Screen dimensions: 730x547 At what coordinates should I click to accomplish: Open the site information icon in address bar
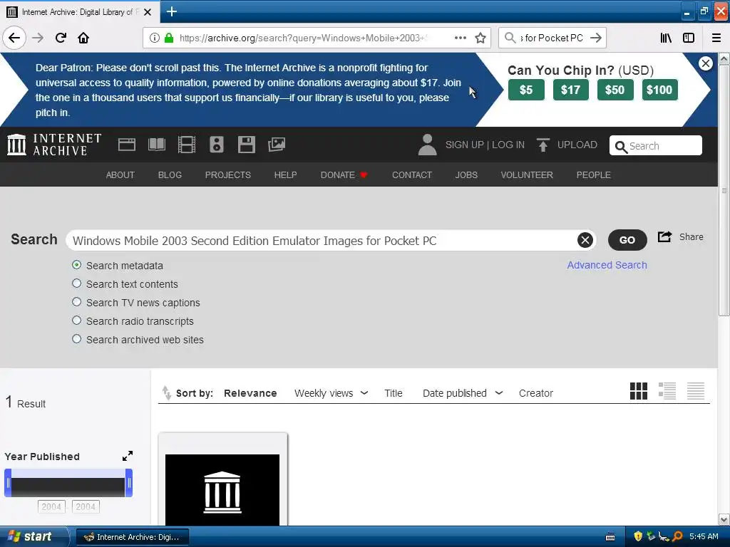coord(155,38)
